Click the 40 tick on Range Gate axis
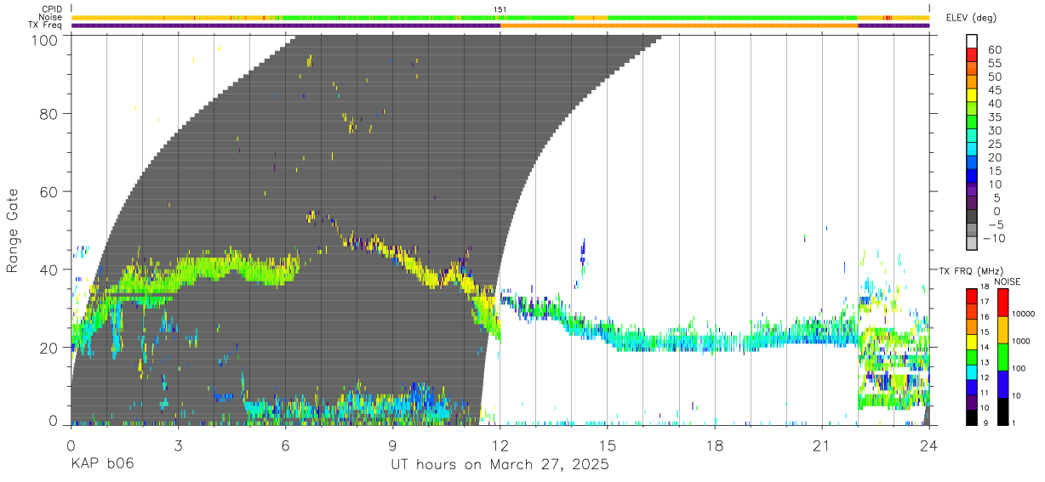This screenshot has width=1045, height=482. point(50,270)
